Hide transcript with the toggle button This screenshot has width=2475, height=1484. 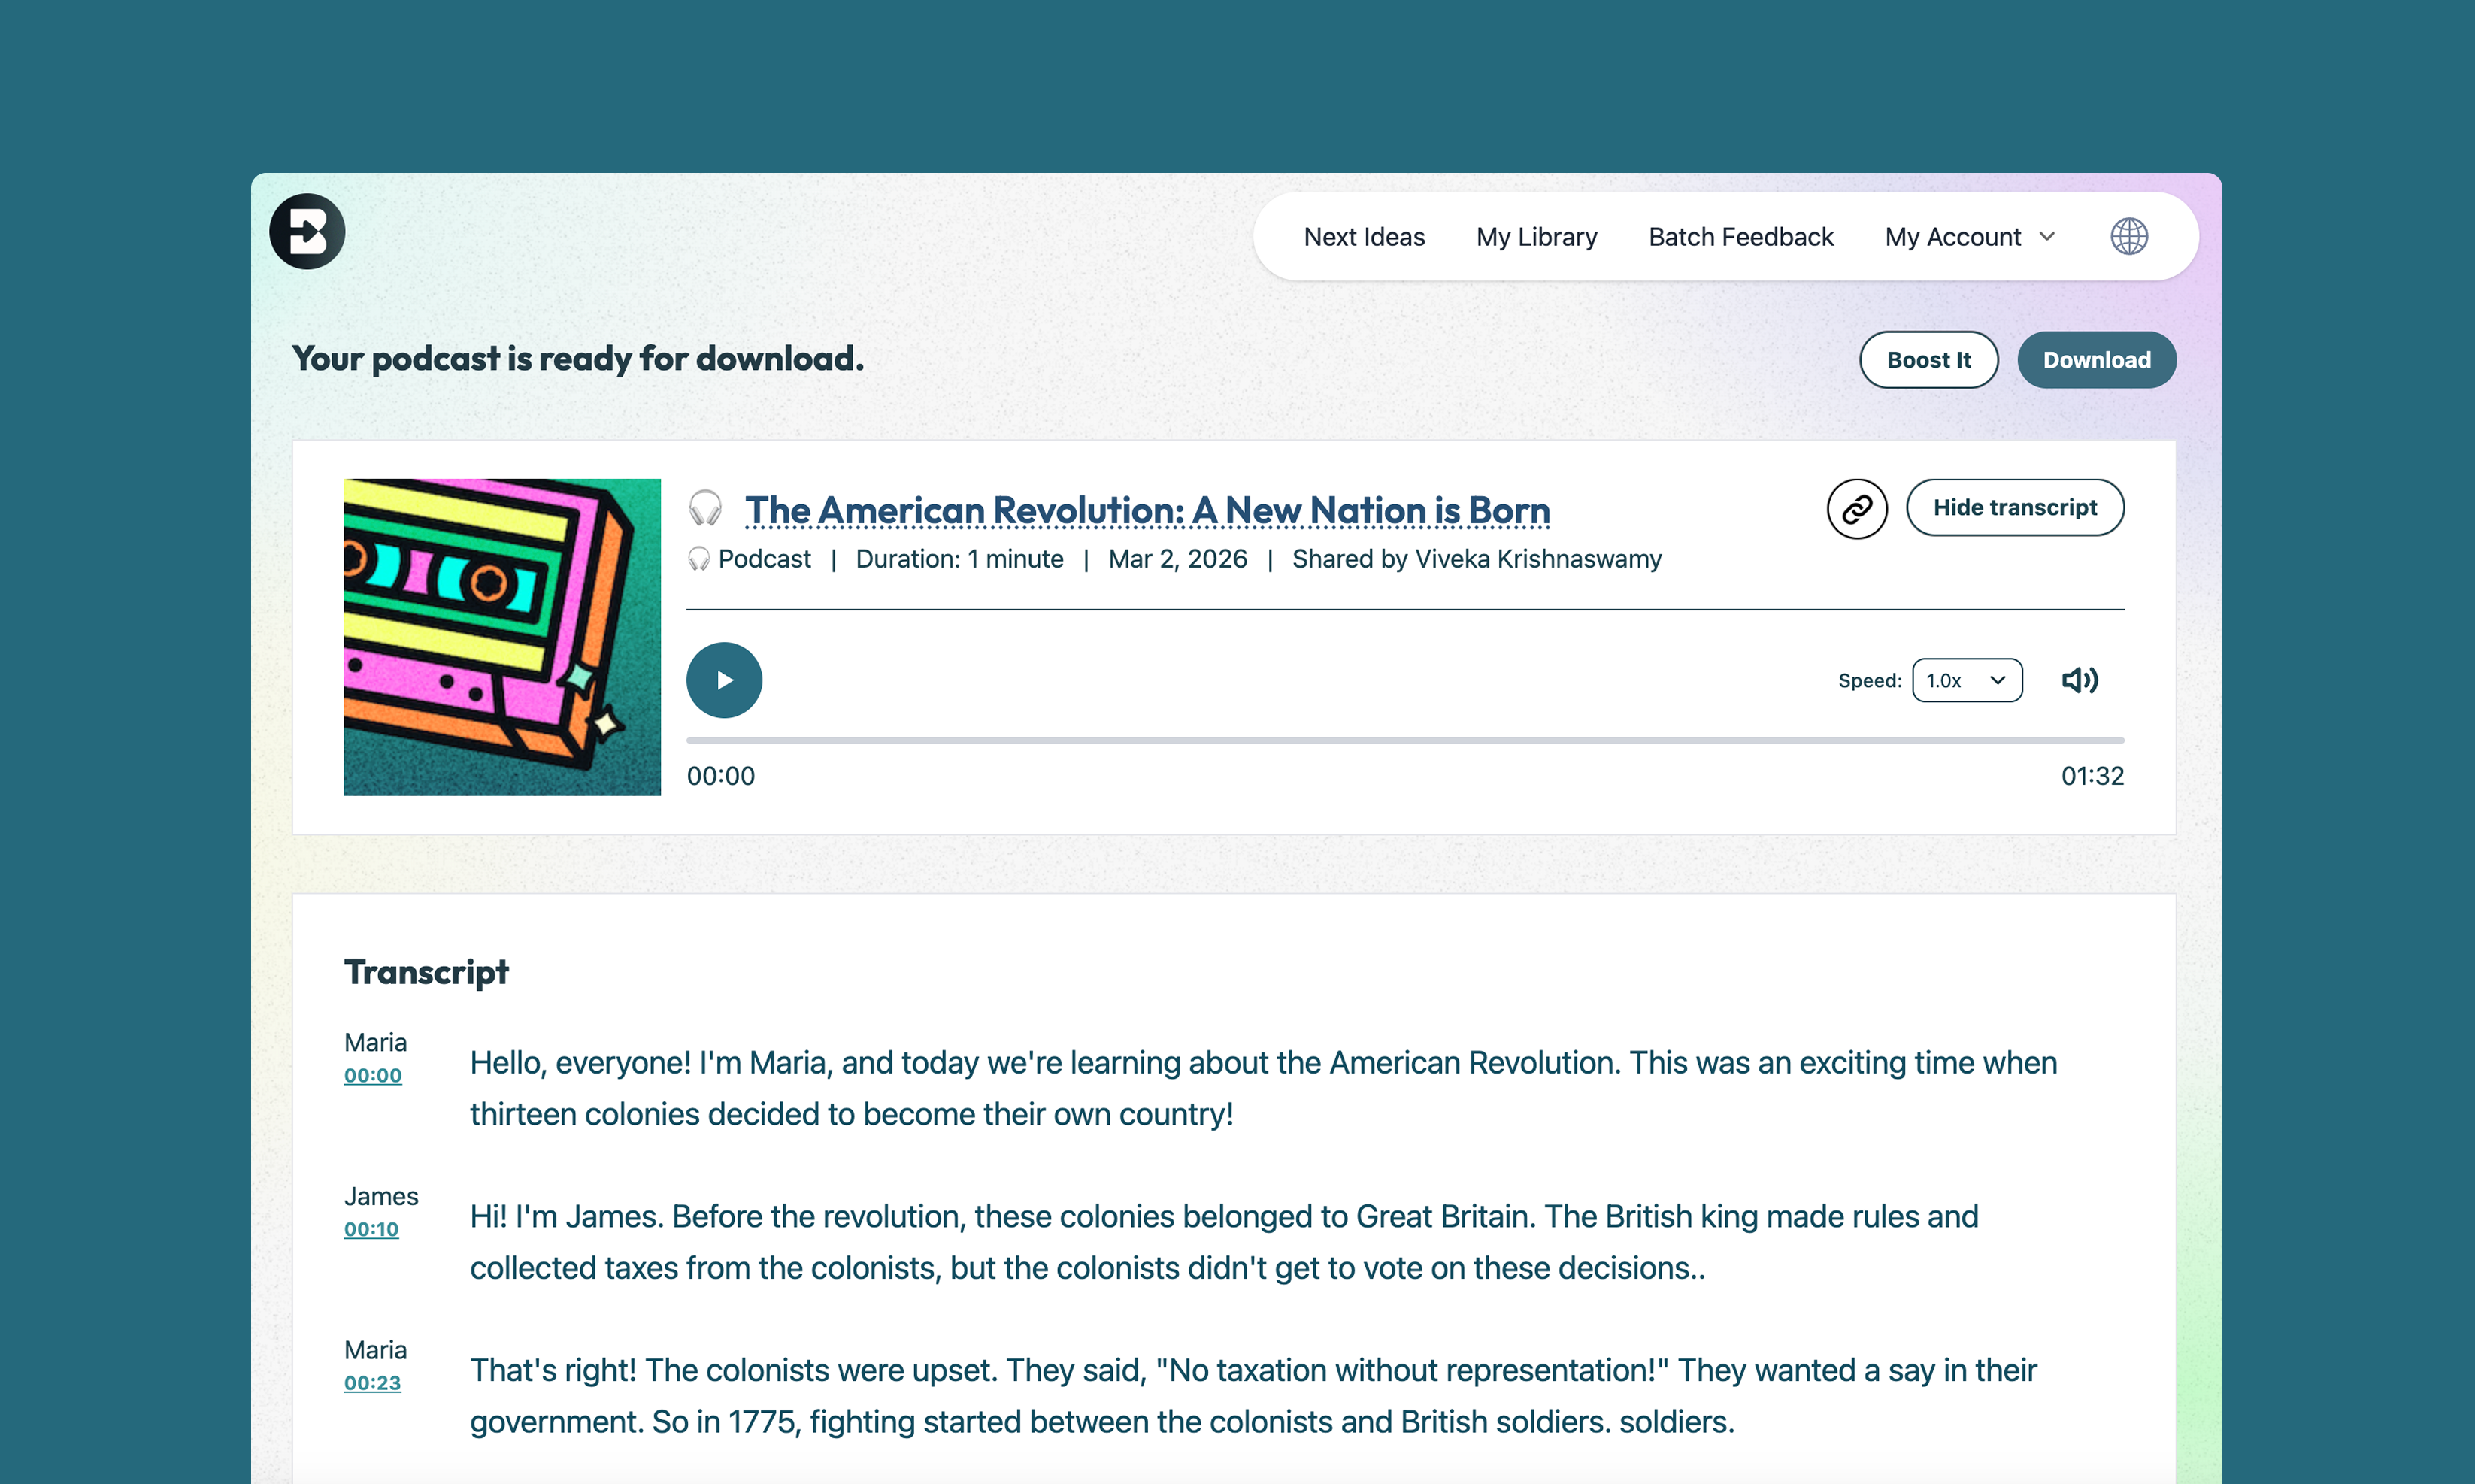pyautogui.click(x=2014, y=508)
